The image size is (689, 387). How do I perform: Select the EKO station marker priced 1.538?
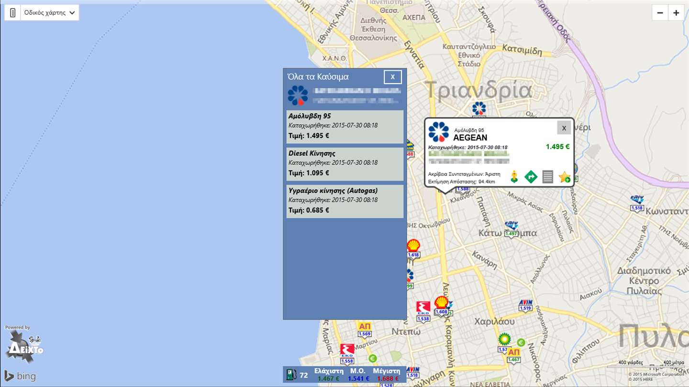423,311
